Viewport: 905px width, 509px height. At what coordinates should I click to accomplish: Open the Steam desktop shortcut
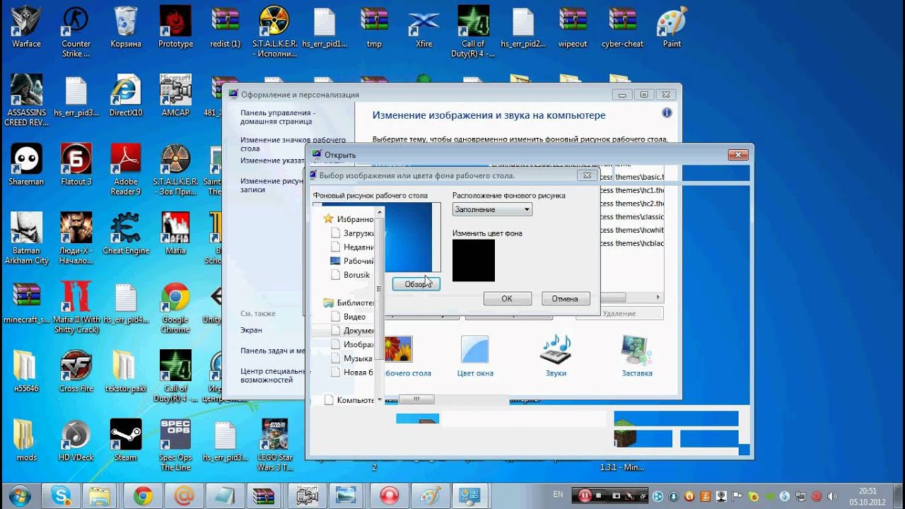[126, 440]
